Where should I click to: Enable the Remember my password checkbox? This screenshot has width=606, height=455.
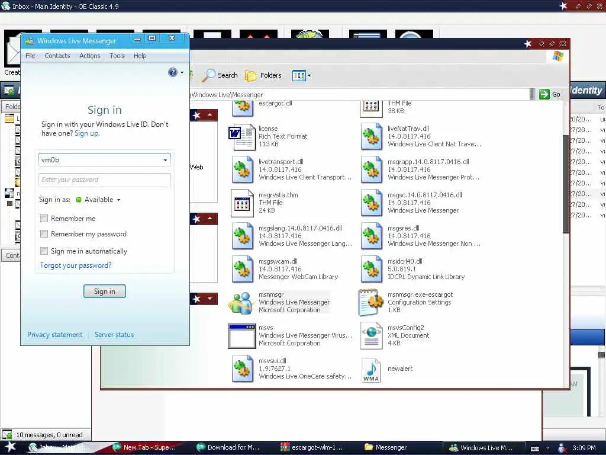click(44, 234)
